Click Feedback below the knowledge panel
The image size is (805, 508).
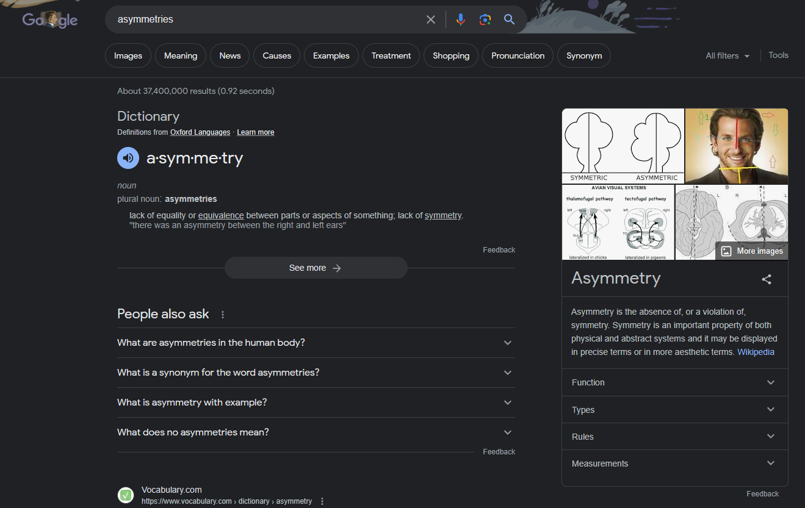pos(762,494)
